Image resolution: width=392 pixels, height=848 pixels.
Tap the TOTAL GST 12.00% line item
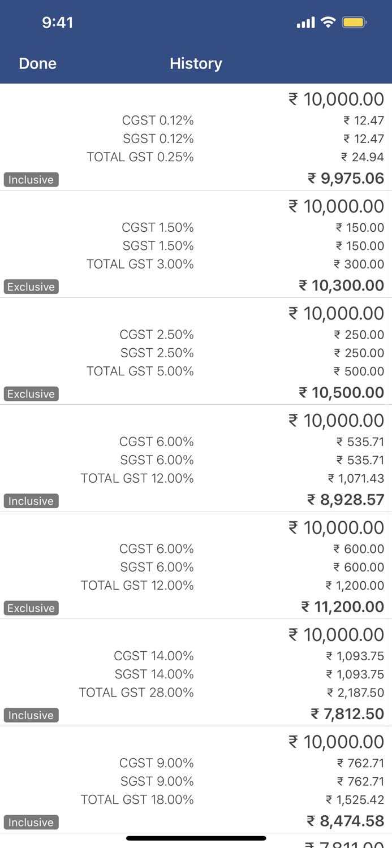coord(140,478)
